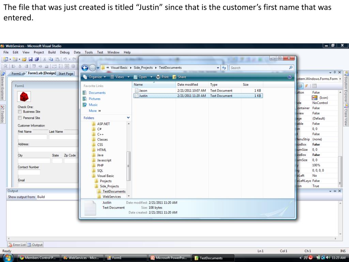Open the Project menu
Screen dimensions: 349x262
click(39, 52)
